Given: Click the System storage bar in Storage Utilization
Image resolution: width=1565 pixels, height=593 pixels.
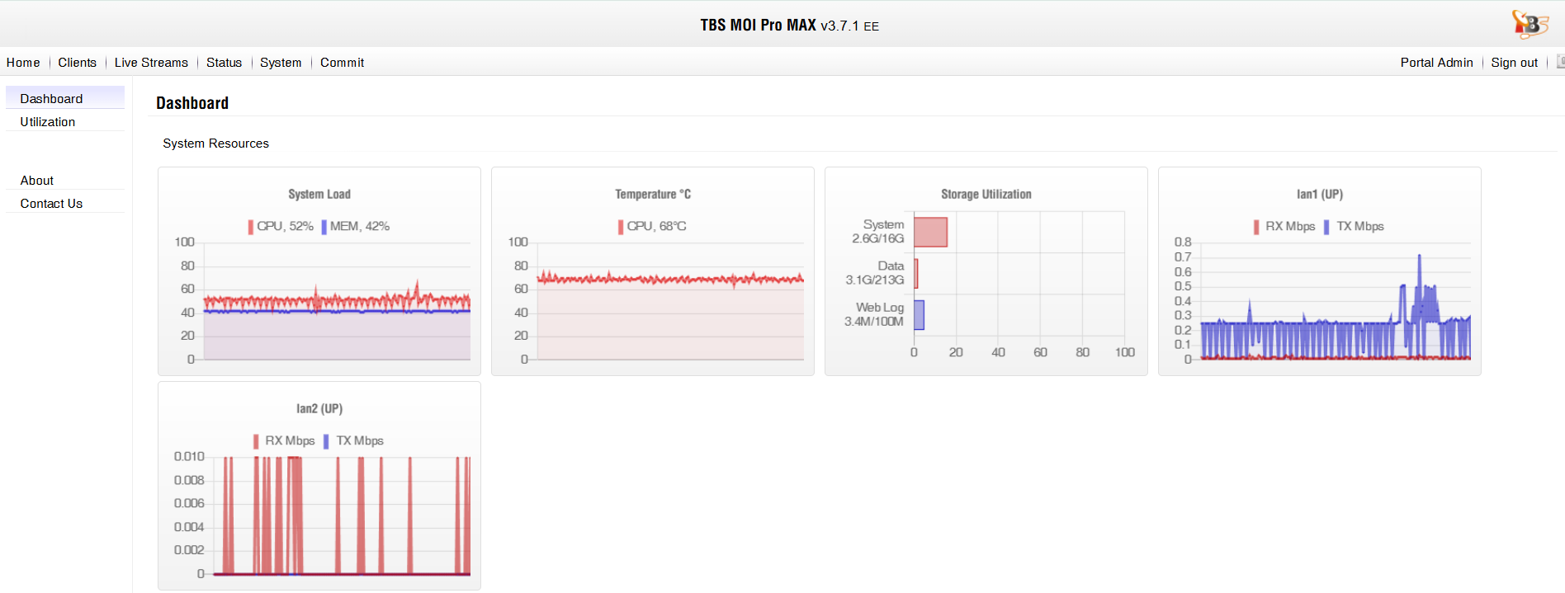Looking at the screenshot, I should pos(930,232).
